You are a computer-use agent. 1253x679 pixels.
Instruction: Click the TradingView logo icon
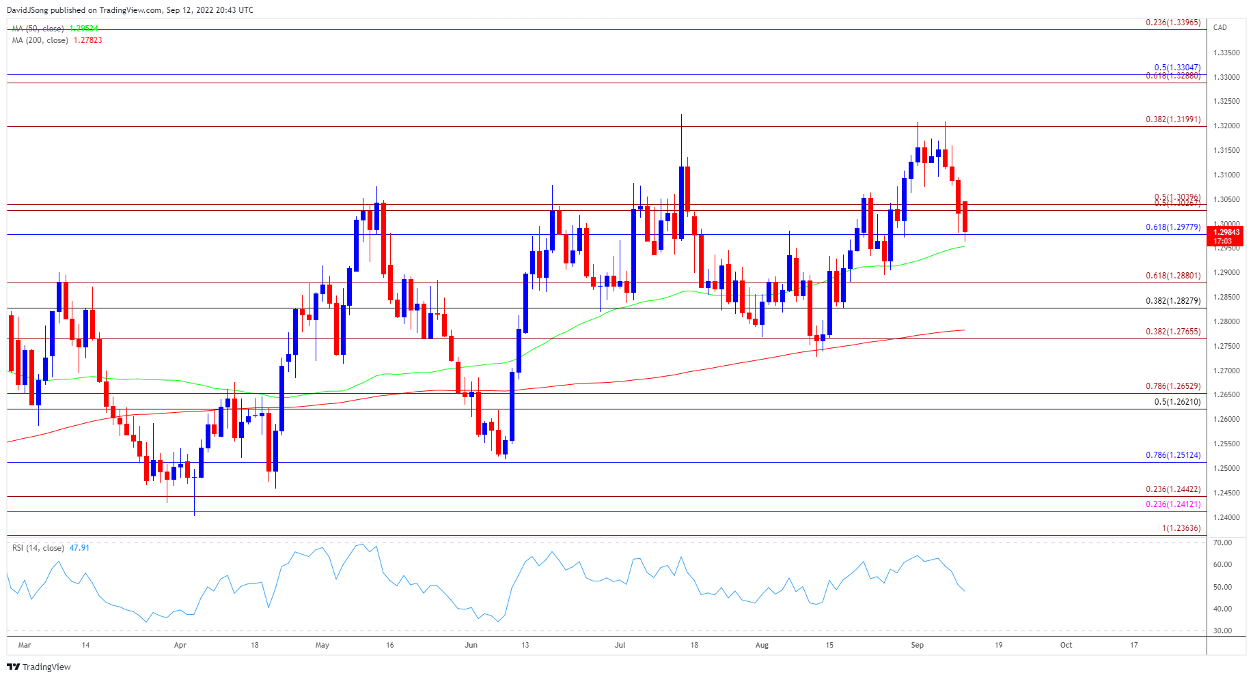(14, 667)
